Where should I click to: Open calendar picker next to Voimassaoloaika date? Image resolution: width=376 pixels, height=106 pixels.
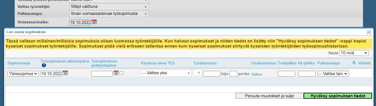point(94,22)
